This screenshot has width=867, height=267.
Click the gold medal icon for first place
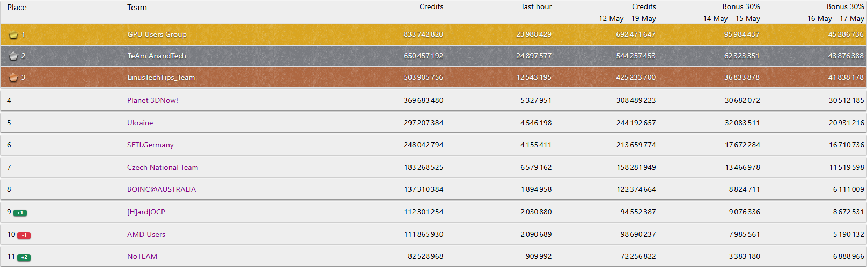13,35
